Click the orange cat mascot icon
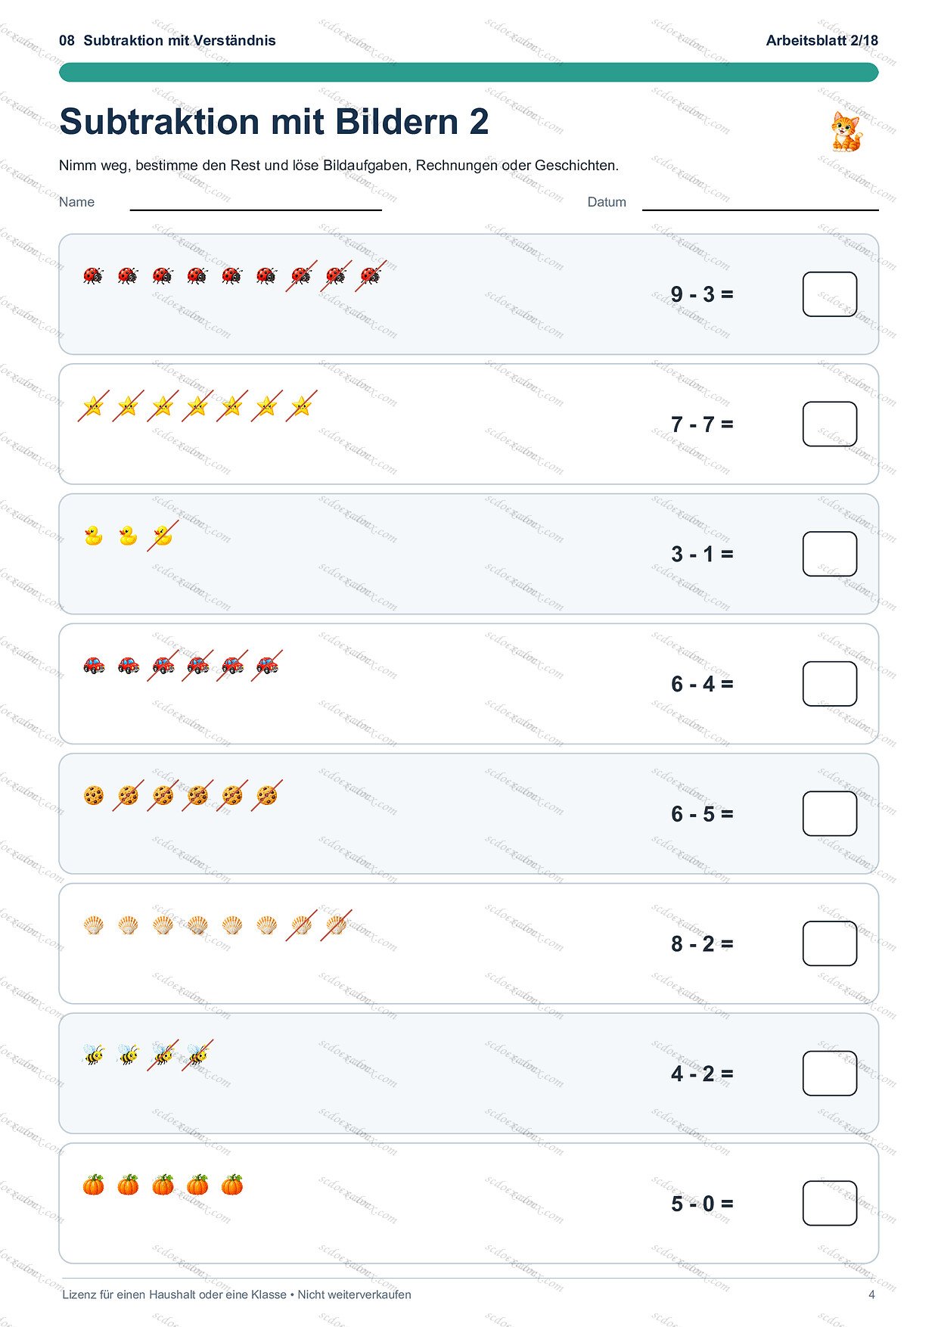Screen dimensions: 938x1327 [846, 132]
